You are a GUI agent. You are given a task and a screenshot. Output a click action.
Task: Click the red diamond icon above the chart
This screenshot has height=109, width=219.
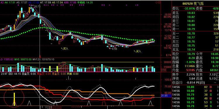pyautogui.click(x=156, y=2)
